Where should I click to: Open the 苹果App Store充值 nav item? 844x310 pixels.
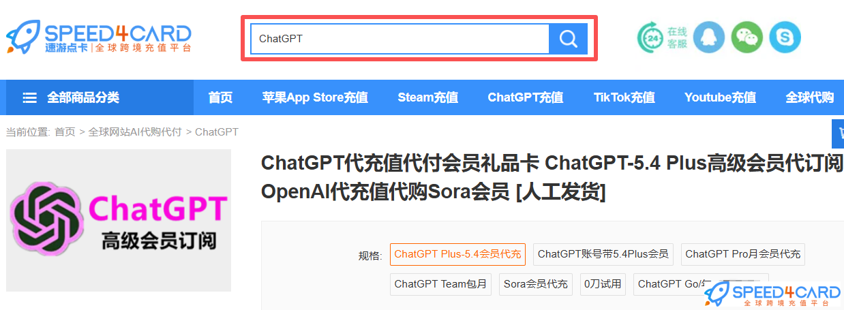pyautogui.click(x=315, y=97)
